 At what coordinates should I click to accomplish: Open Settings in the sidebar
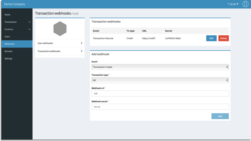(8, 59)
